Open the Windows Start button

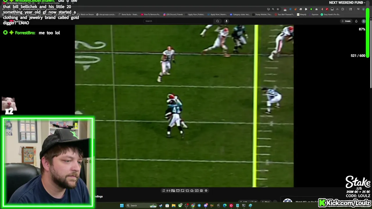click(122, 206)
